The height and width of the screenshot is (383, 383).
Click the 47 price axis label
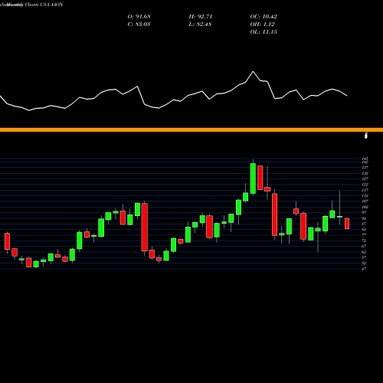coord(364,269)
